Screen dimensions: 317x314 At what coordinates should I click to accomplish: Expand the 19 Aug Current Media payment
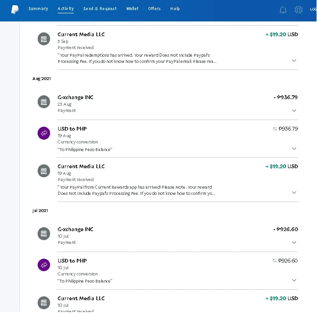click(x=294, y=192)
